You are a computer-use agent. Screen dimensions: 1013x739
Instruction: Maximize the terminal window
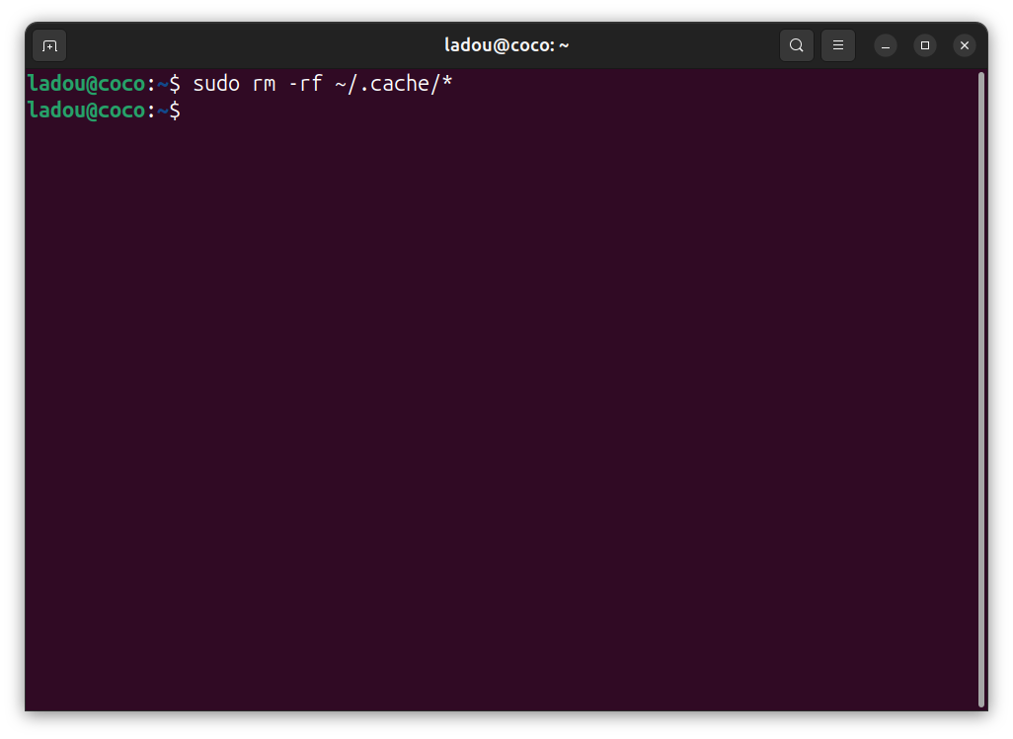925,45
